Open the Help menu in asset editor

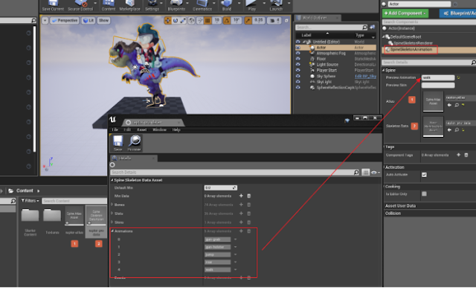tap(176, 129)
